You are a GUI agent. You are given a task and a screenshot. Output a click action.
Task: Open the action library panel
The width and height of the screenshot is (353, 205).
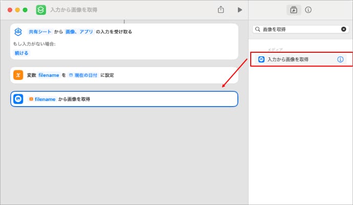coord(294,10)
